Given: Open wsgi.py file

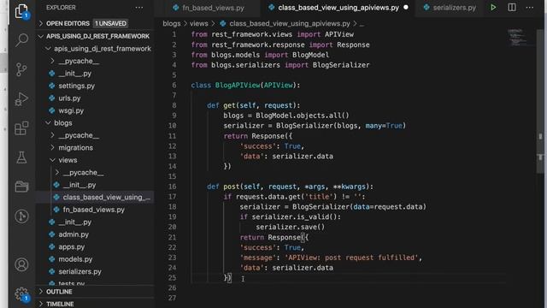Looking at the screenshot, I should [71, 110].
